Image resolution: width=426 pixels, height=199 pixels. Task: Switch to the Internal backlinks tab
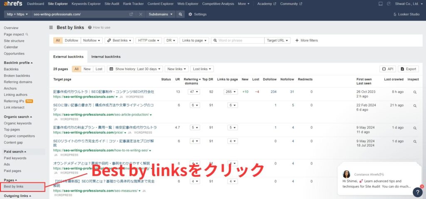pyautogui.click(x=106, y=57)
